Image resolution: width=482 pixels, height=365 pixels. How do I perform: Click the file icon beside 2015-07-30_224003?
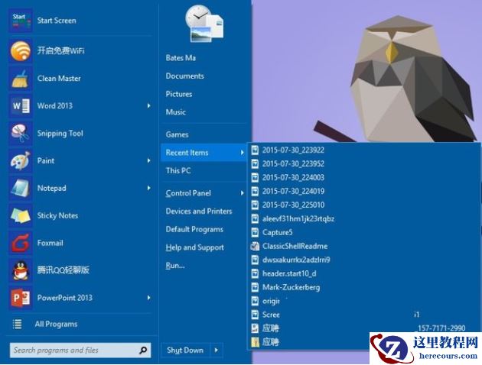(x=255, y=178)
